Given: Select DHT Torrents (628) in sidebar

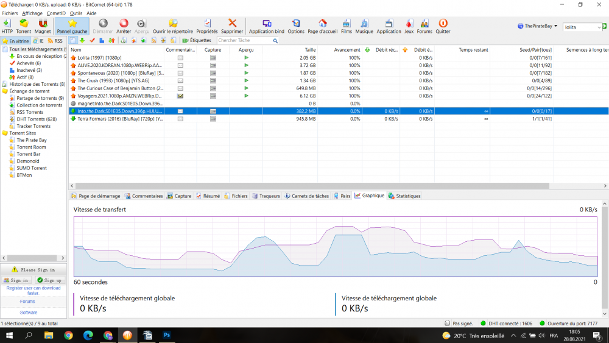Looking at the screenshot, I should click(37, 119).
